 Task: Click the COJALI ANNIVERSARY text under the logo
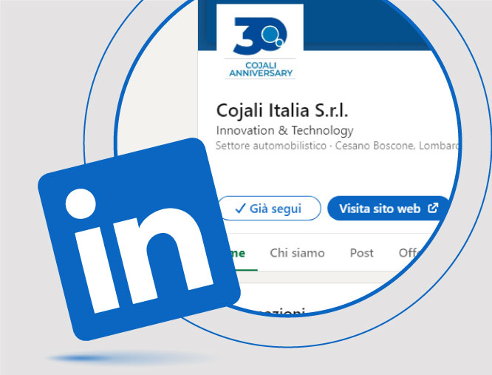[261, 70]
